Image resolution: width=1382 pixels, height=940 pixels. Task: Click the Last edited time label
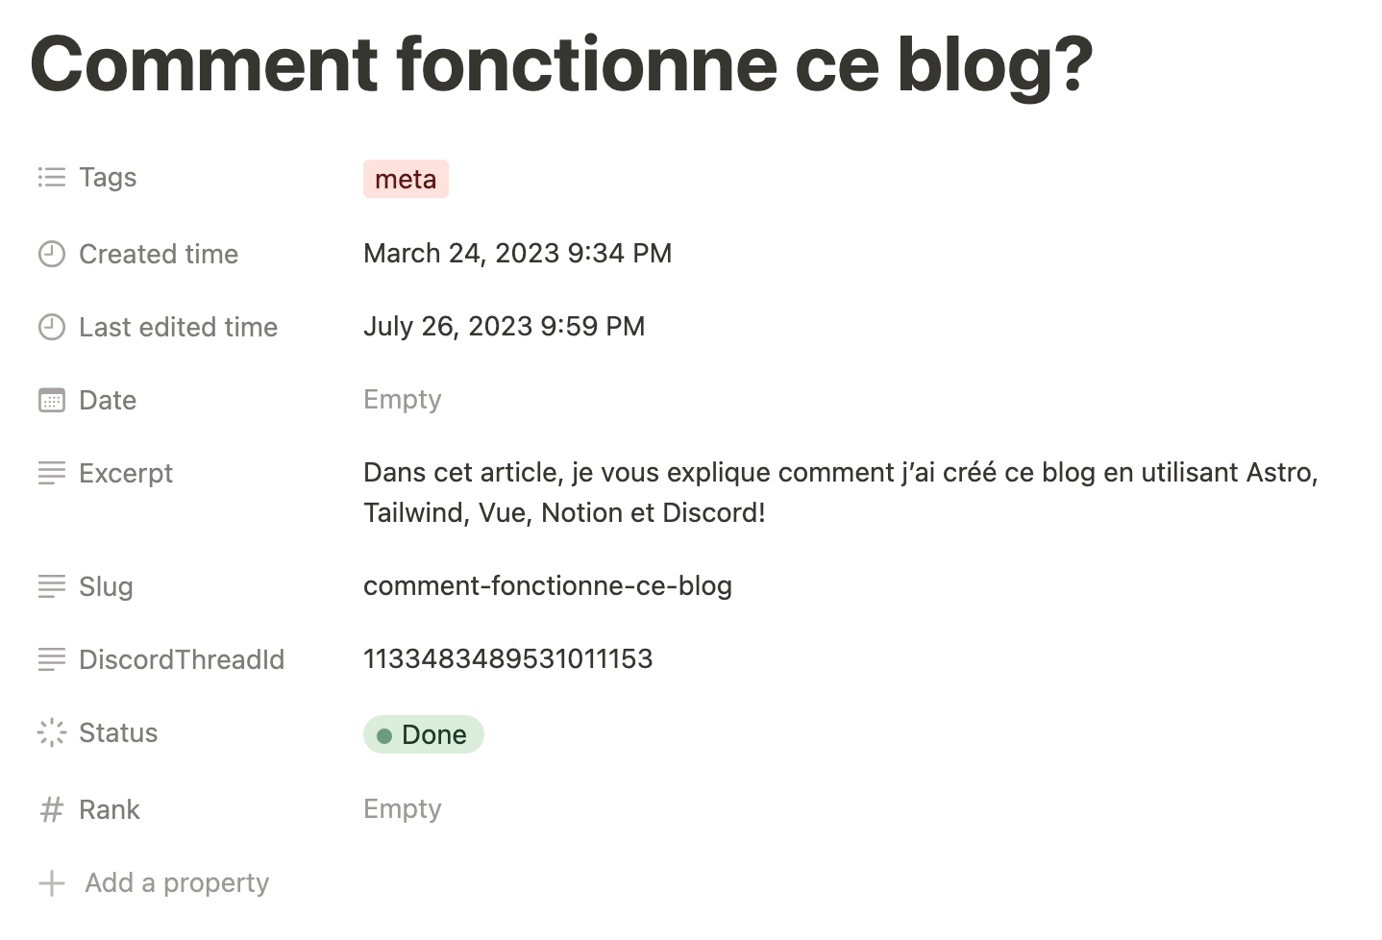[x=178, y=328]
